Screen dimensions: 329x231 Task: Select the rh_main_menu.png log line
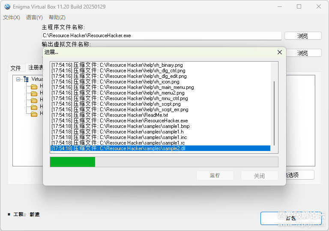point(161,87)
